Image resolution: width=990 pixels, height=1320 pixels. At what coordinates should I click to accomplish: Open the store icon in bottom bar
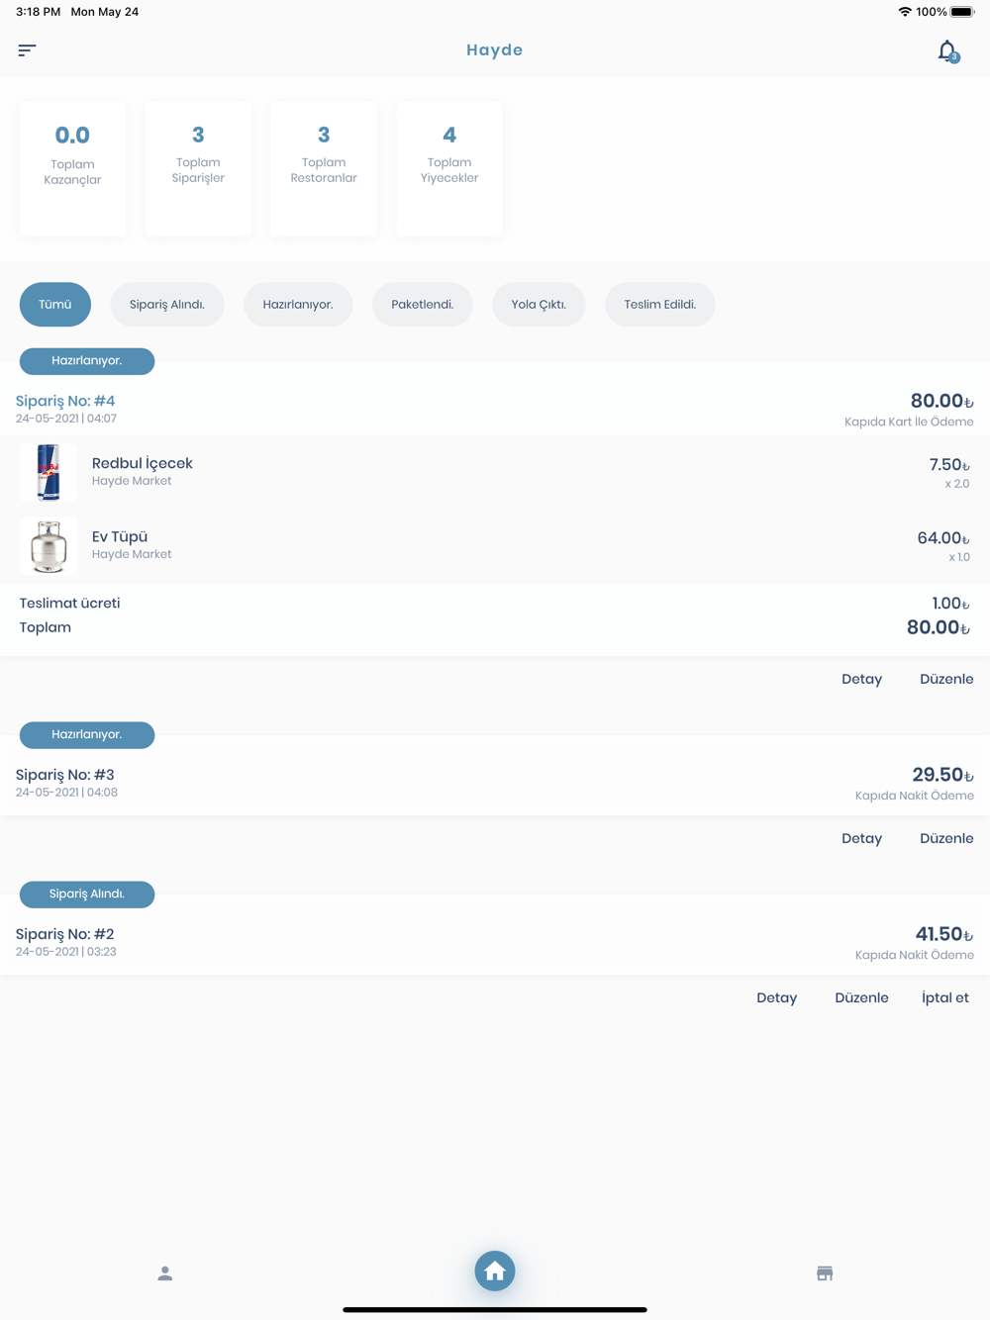825,1273
